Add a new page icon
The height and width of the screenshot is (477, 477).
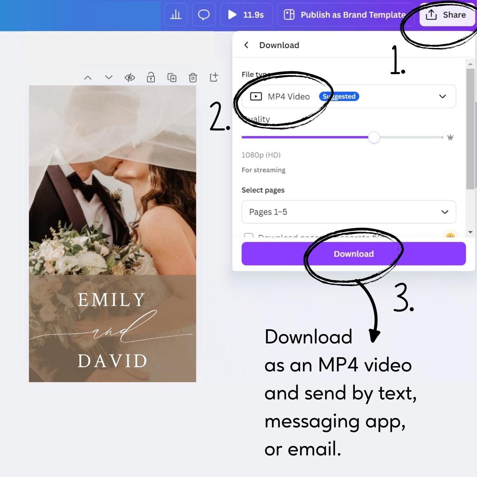point(214,77)
